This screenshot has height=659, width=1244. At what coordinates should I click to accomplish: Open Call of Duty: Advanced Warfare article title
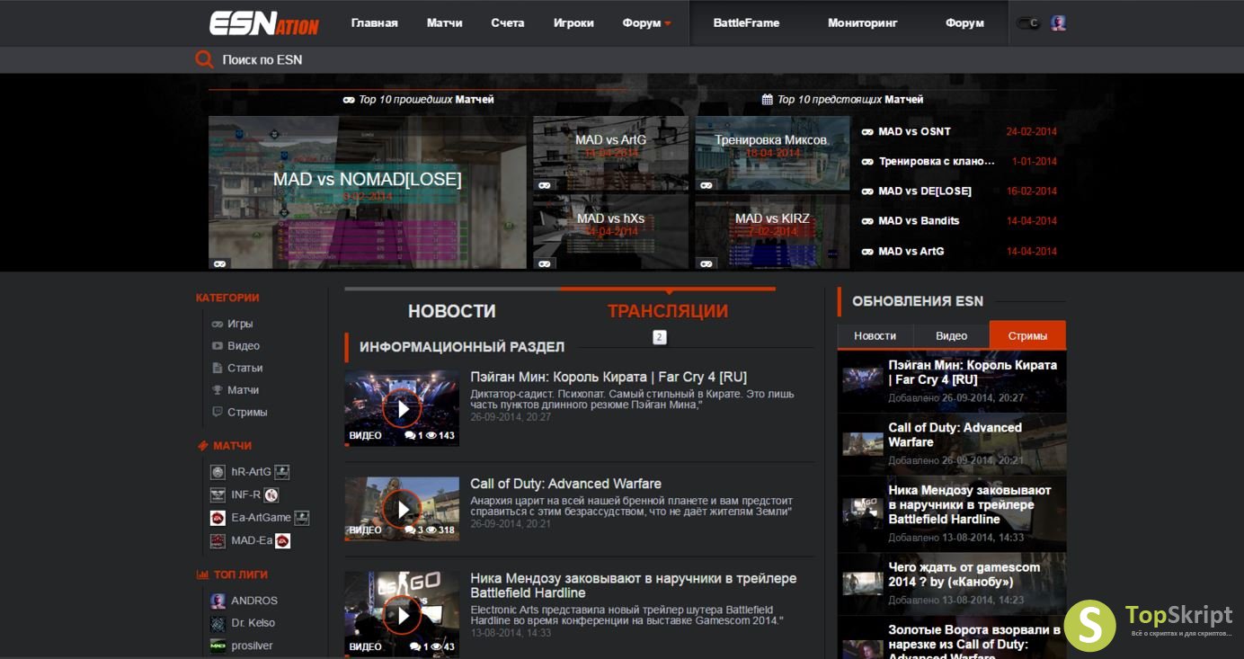(565, 484)
